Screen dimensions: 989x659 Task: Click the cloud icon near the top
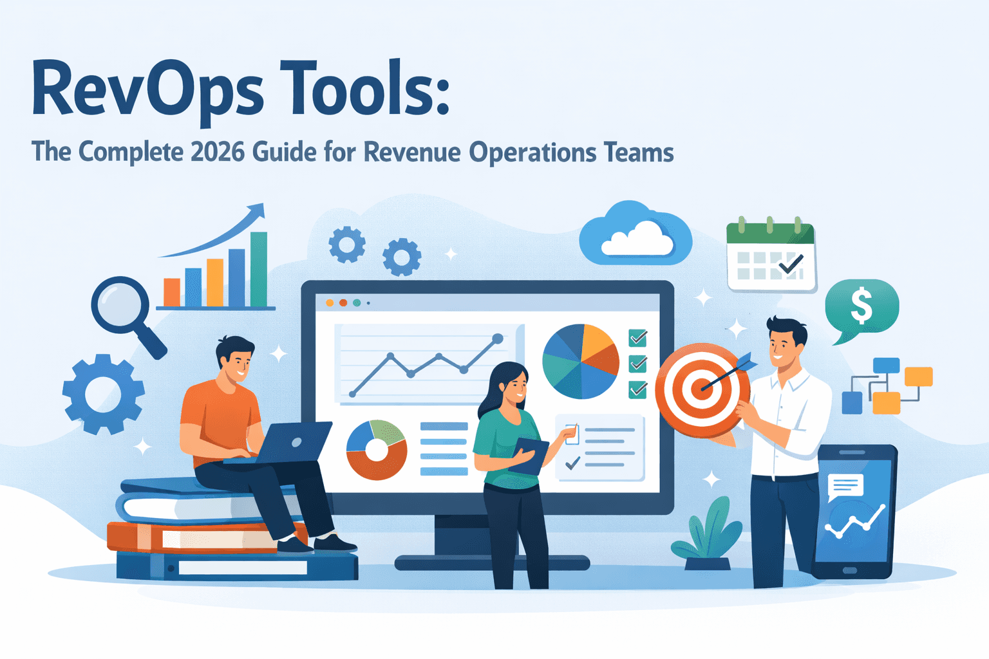(x=636, y=237)
